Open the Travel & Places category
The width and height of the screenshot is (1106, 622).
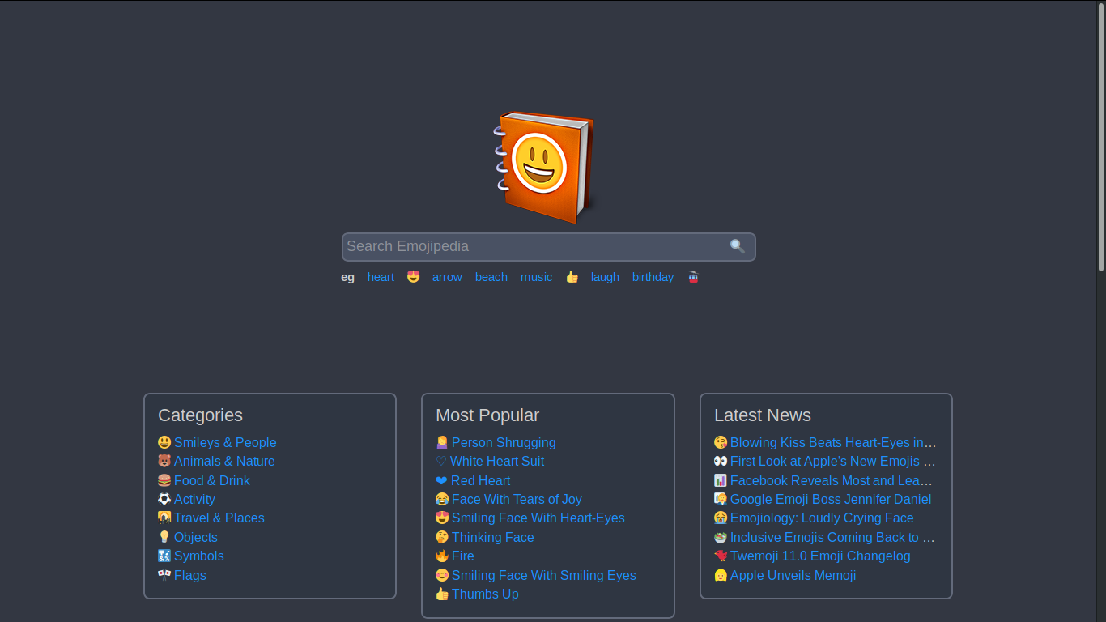pos(219,518)
